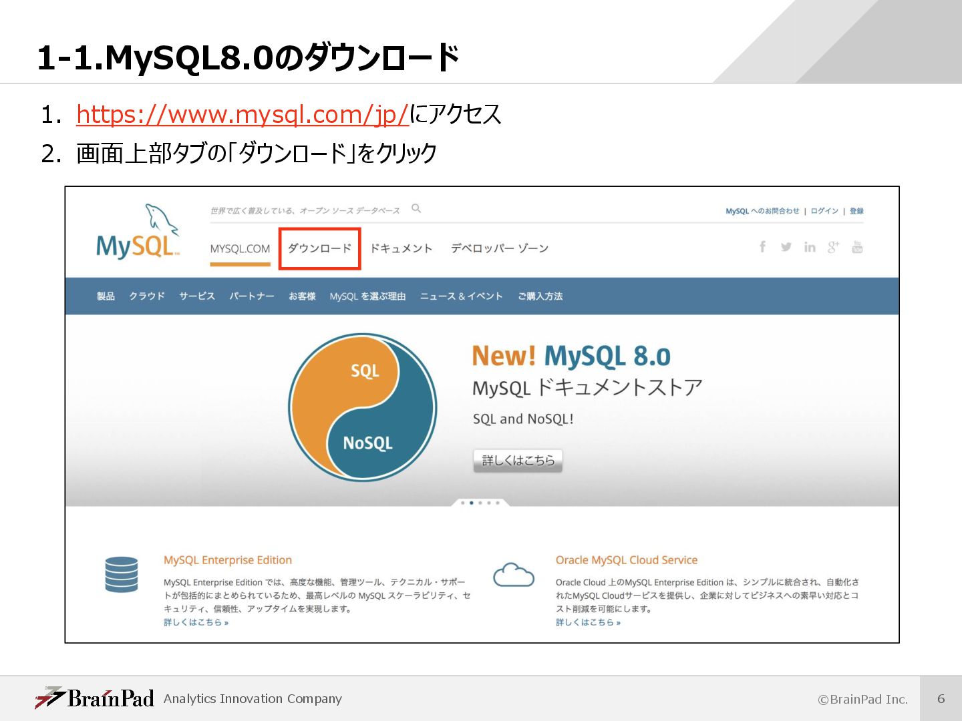Screen dimensions: 962x721
Task: Click the New! MySQL 8.0 banner headline
Action: tap(571, 356)
